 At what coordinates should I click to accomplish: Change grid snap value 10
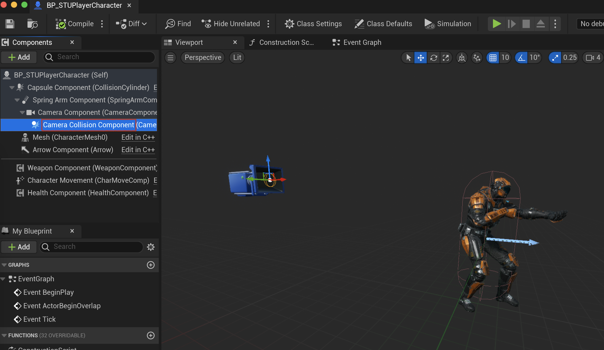[x=505, y=58]
